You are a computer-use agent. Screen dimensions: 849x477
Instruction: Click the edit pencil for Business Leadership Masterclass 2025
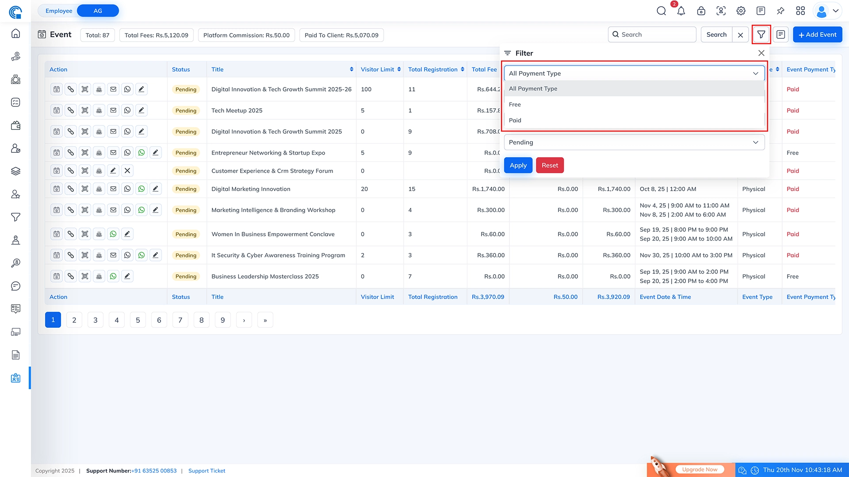[x=127, y=276]
